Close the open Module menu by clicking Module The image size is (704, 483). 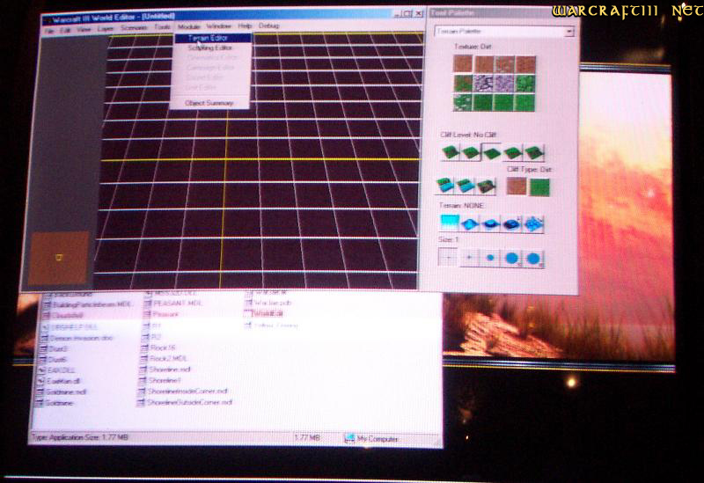click(189, 27)
